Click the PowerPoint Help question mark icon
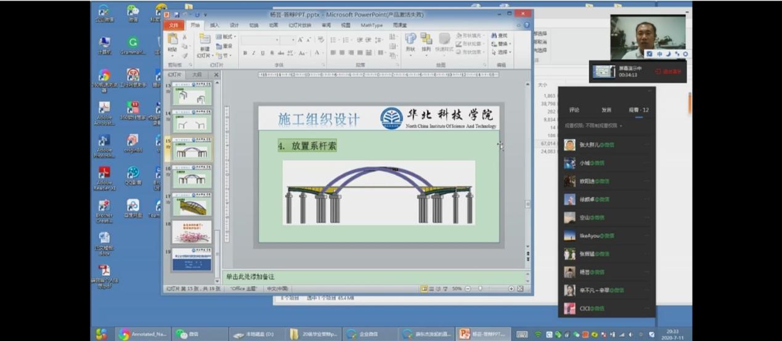 coord(527,25)
